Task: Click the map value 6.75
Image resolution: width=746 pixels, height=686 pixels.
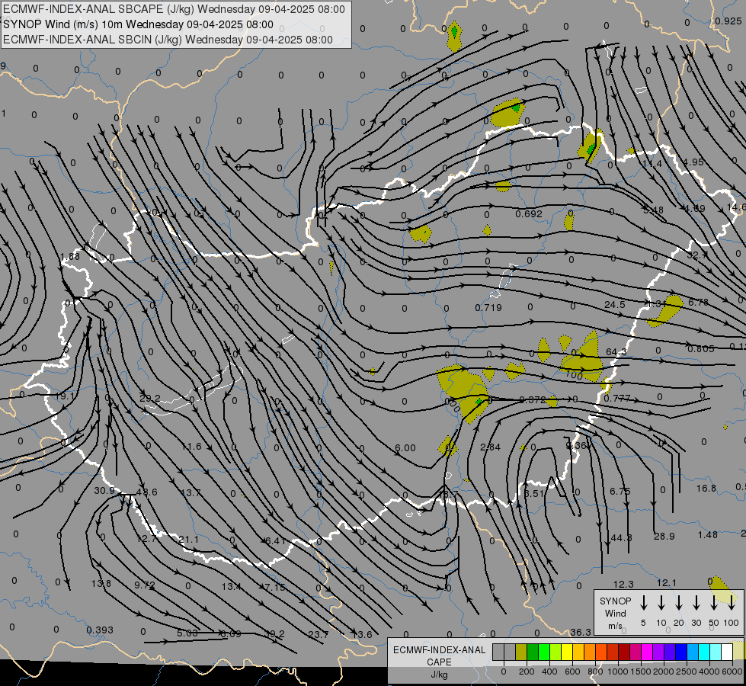Action: tap(620, 491)
